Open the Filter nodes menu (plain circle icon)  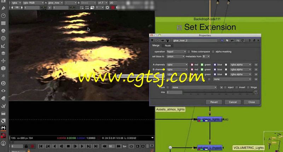tap(3, 38)
